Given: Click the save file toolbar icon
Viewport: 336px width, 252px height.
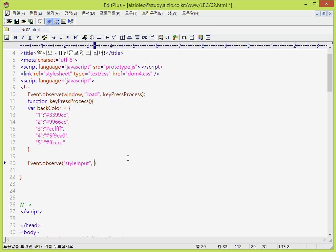Looking at the screenshot, I should pos(16,21).
